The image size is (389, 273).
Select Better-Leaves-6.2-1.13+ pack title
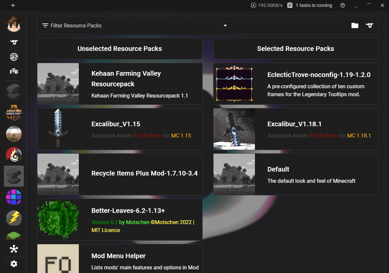128,211
